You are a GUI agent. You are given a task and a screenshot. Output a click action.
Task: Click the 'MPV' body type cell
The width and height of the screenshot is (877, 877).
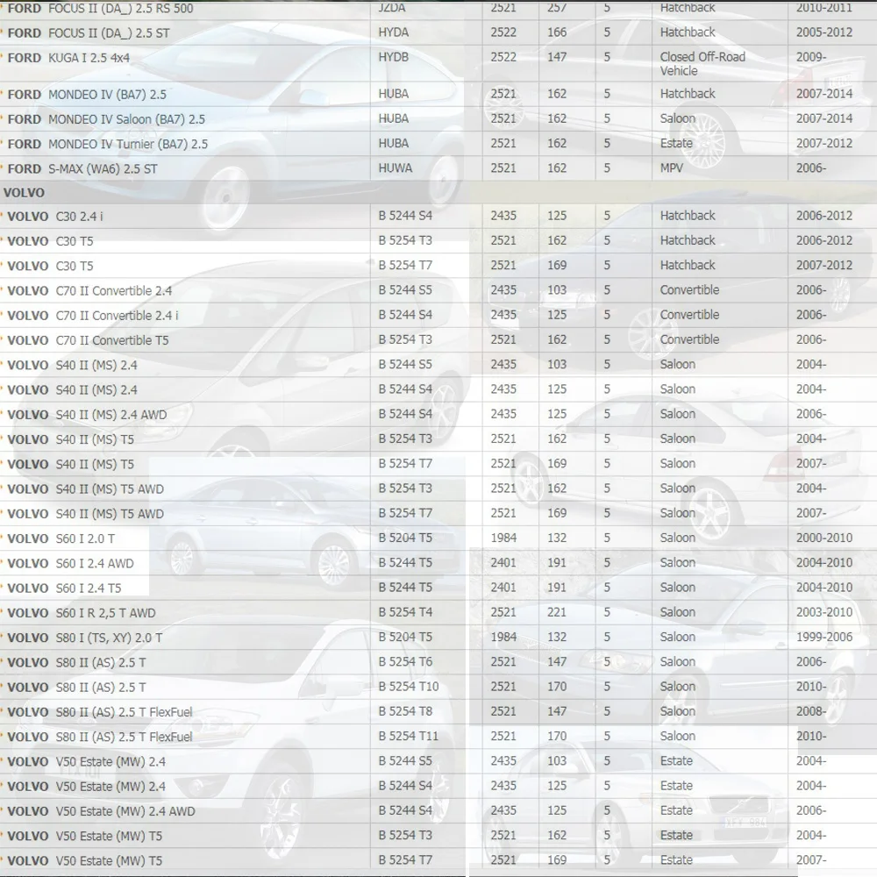click(671, 168)
